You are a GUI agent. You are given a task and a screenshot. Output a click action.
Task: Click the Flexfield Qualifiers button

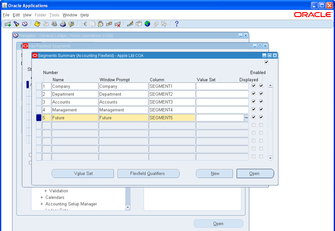coord(148,173)
